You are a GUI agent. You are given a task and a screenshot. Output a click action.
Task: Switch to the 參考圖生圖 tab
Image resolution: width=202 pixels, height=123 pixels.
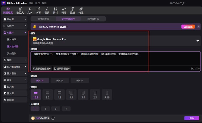pyautogui.click(x=43, y=19)
